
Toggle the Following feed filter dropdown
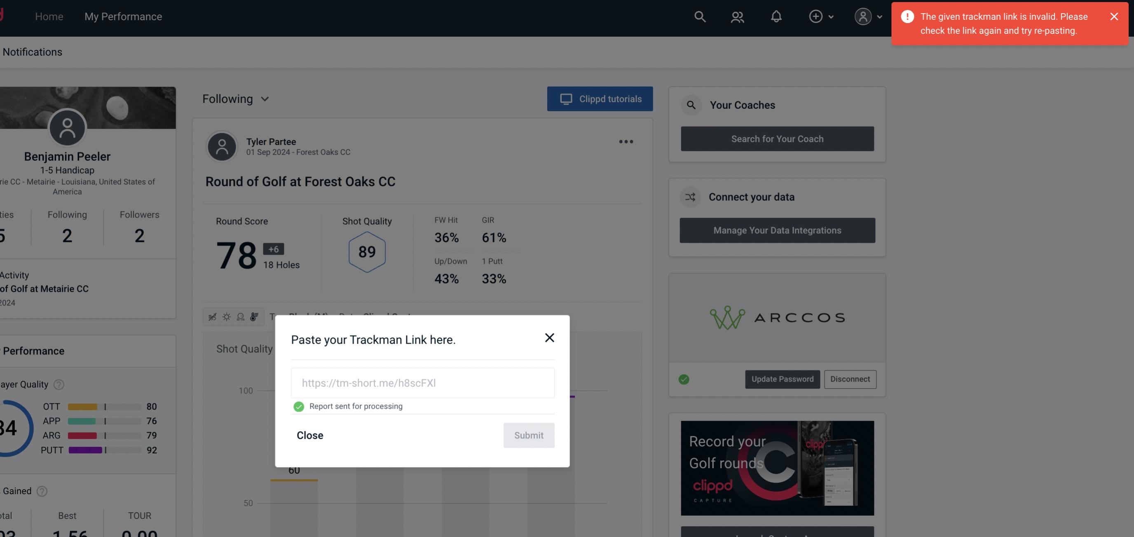tap(237, 98)
